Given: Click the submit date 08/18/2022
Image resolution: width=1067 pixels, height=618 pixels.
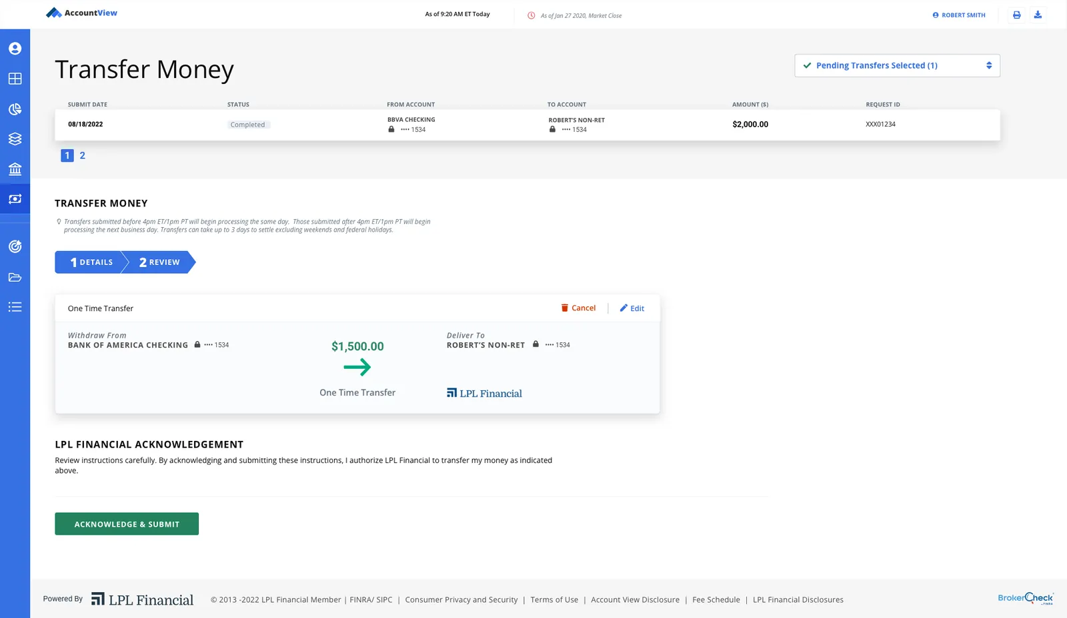Looking at the screenshot, I should coord(85,124).
